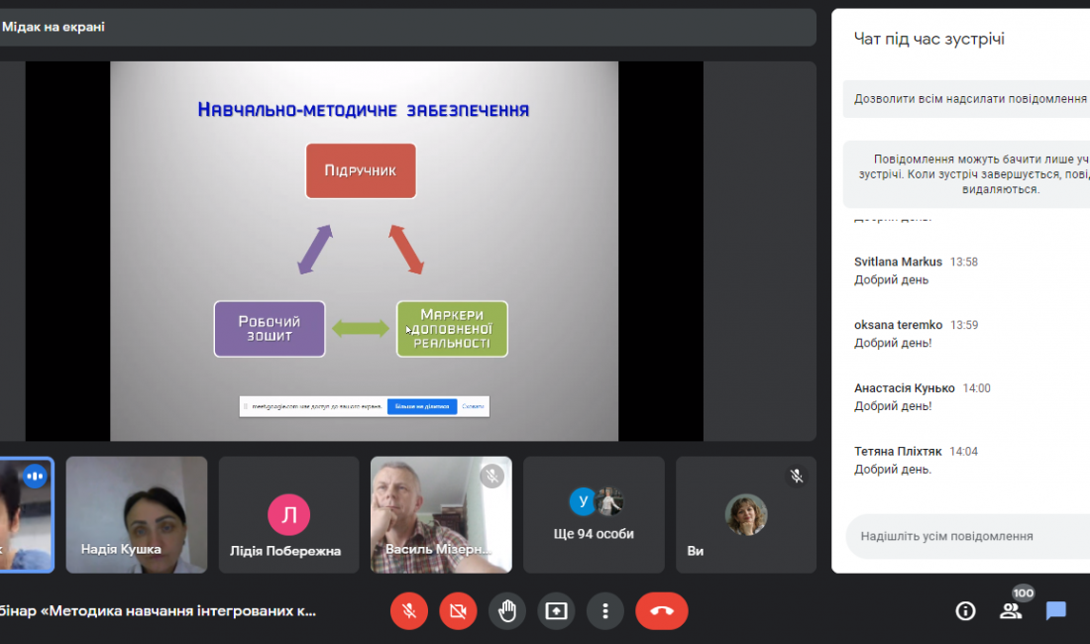Toggle 'Дозволити всім надсилати повідомлення' setting

coord(969,100)
